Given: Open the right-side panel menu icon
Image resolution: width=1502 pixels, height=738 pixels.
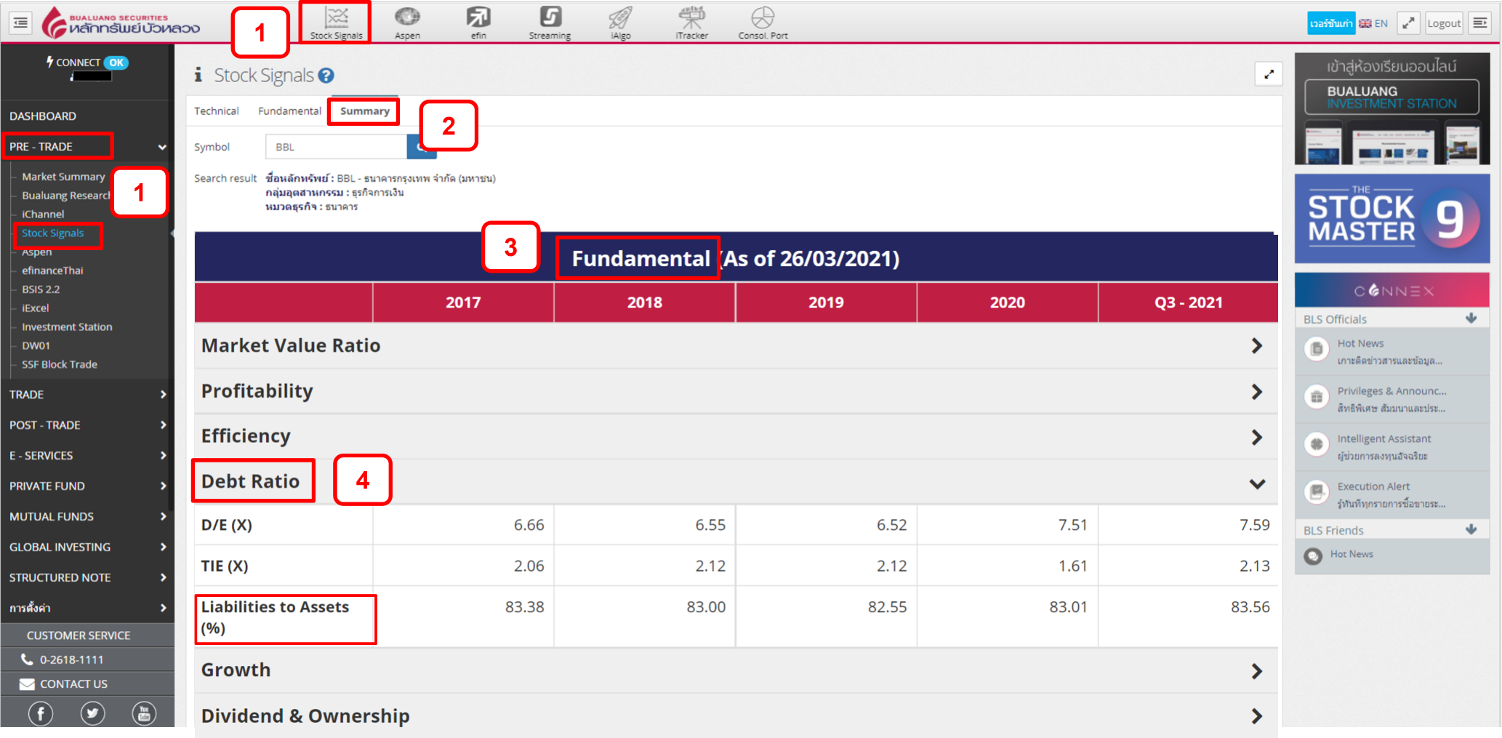Looking at the screenshot, I should [1480, 23].
